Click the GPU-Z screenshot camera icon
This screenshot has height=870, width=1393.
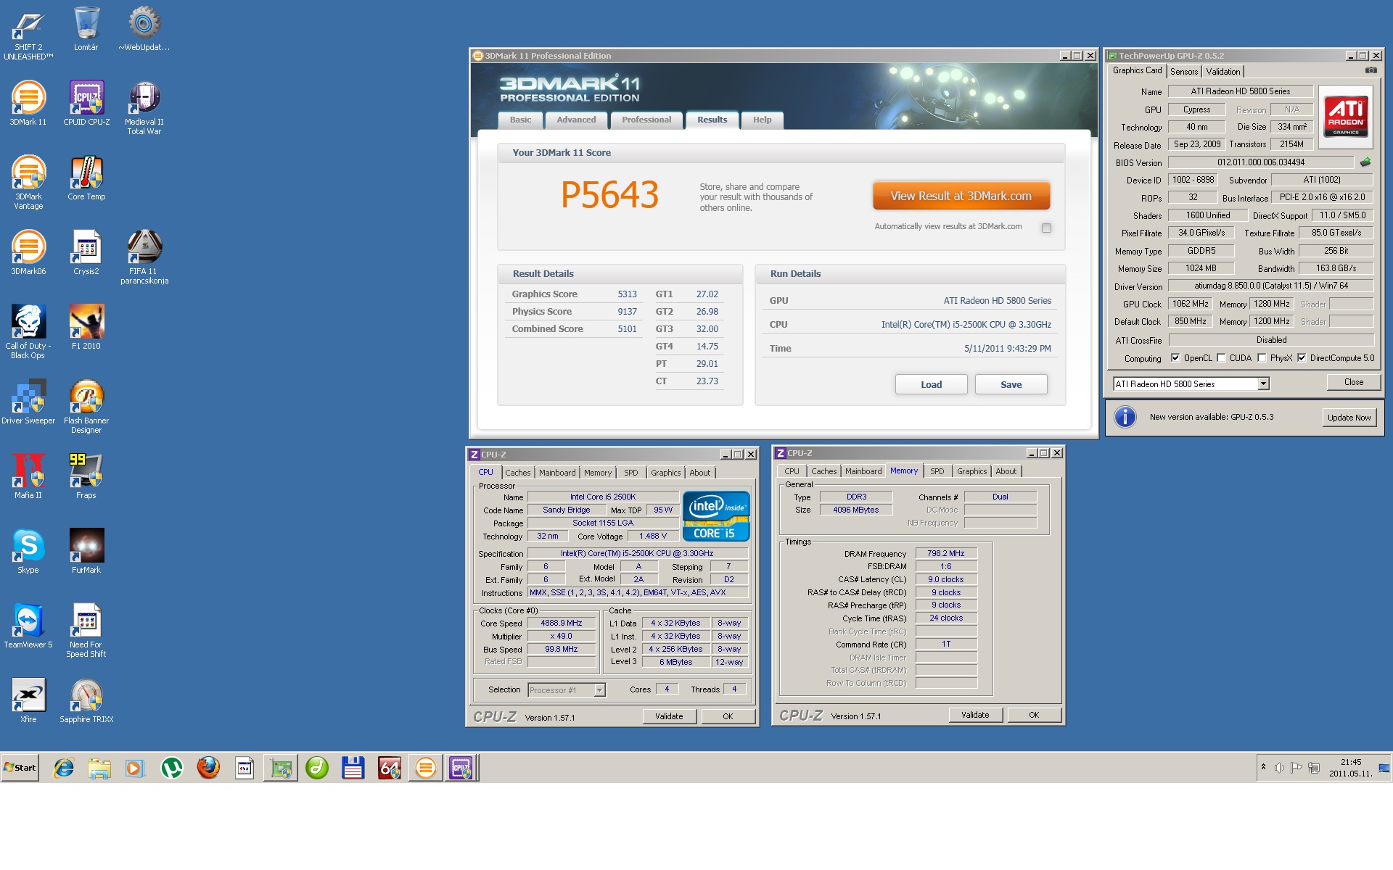click(x=1371, y=70)
